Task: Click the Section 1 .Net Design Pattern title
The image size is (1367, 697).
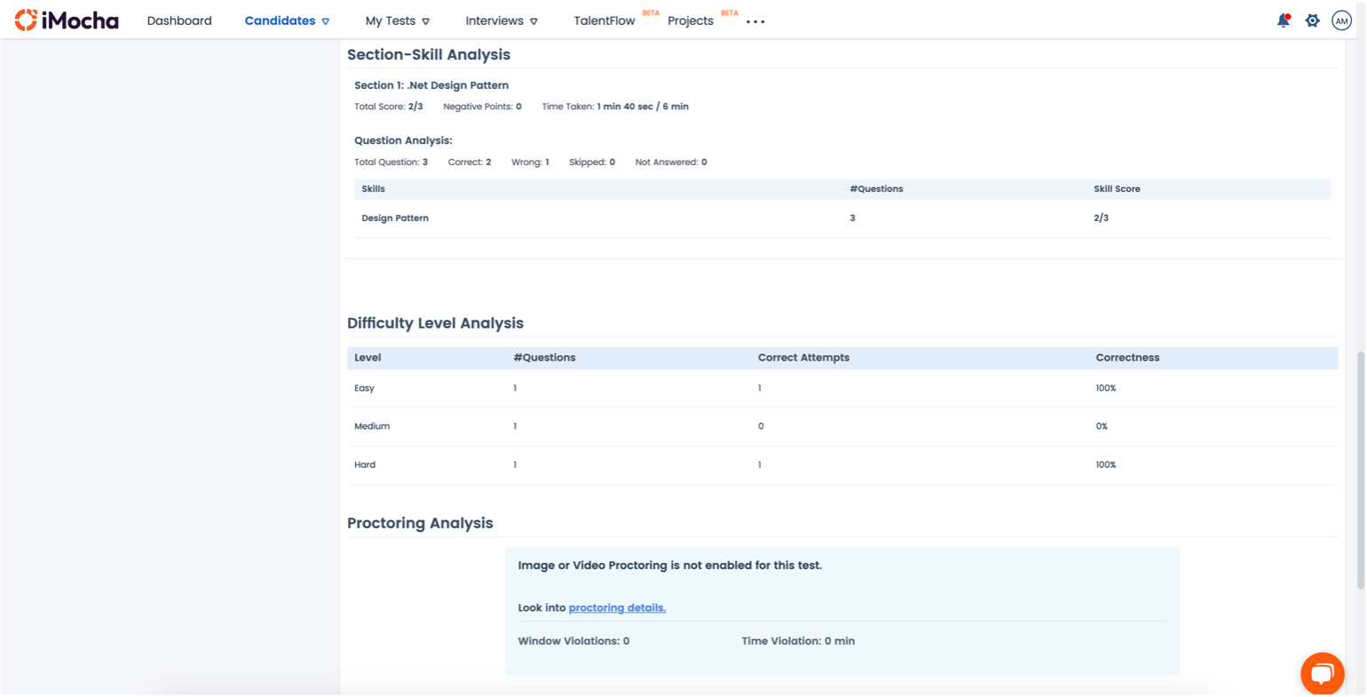Action: pyautogui.click(x=431, y=85)
